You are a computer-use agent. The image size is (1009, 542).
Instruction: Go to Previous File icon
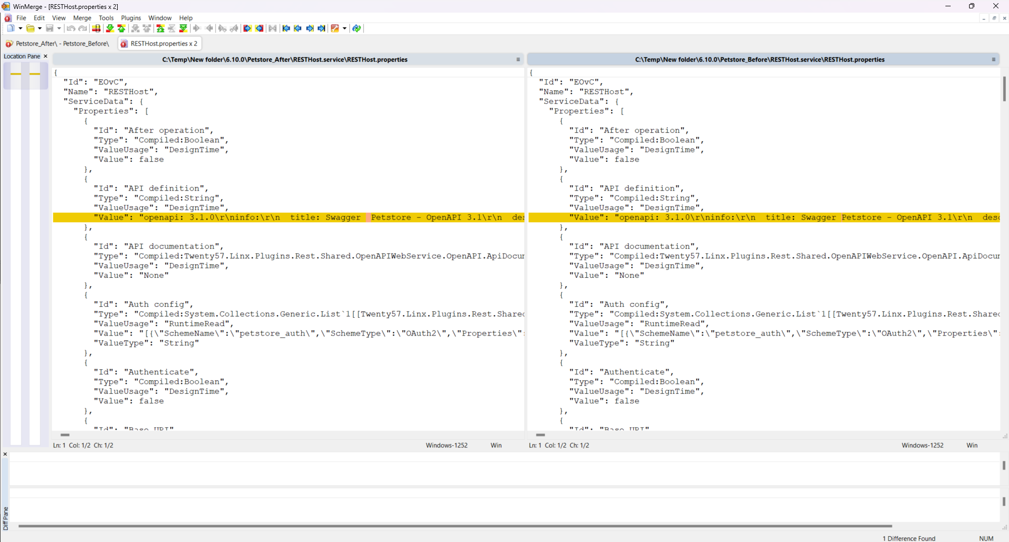click(x=298, y=28)
